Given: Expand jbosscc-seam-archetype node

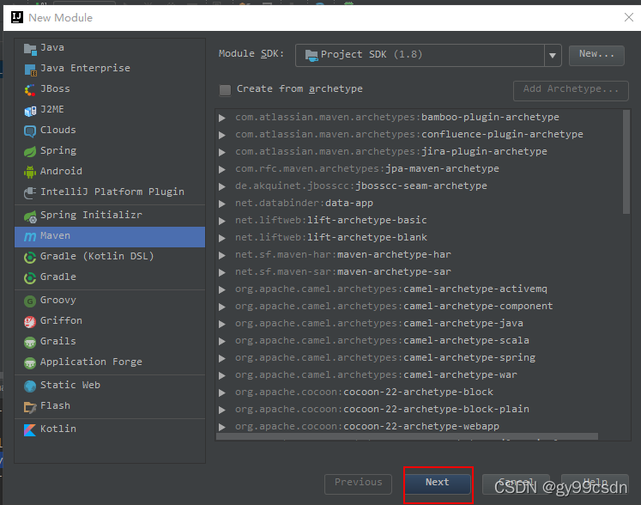Looking at the screenshot, I should [x=222, y=186].
